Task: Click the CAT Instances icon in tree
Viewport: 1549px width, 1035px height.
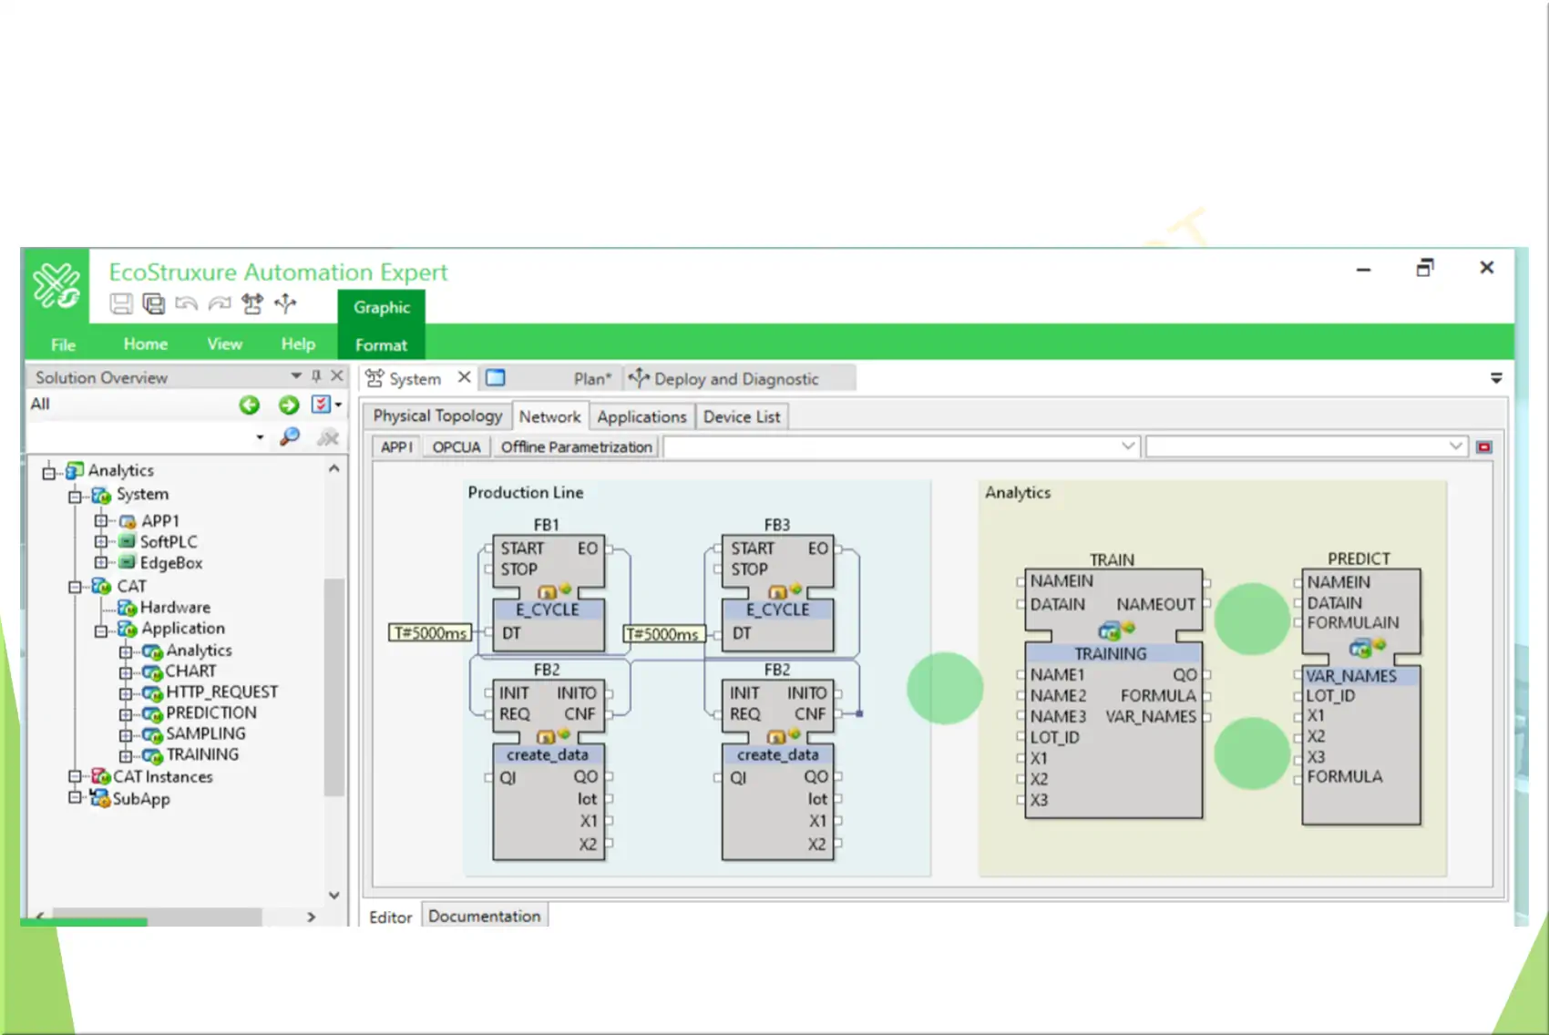Action: coord(100,776)
